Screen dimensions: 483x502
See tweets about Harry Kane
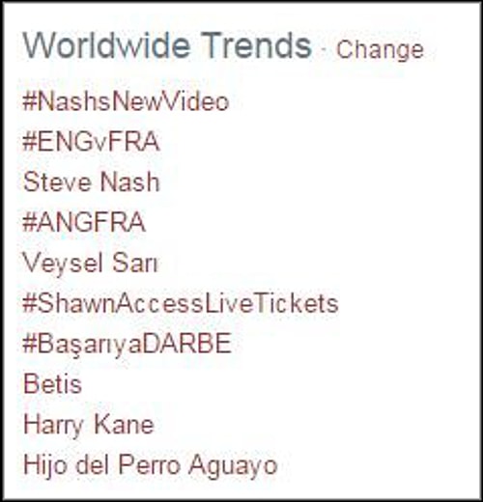coord(89,425)
